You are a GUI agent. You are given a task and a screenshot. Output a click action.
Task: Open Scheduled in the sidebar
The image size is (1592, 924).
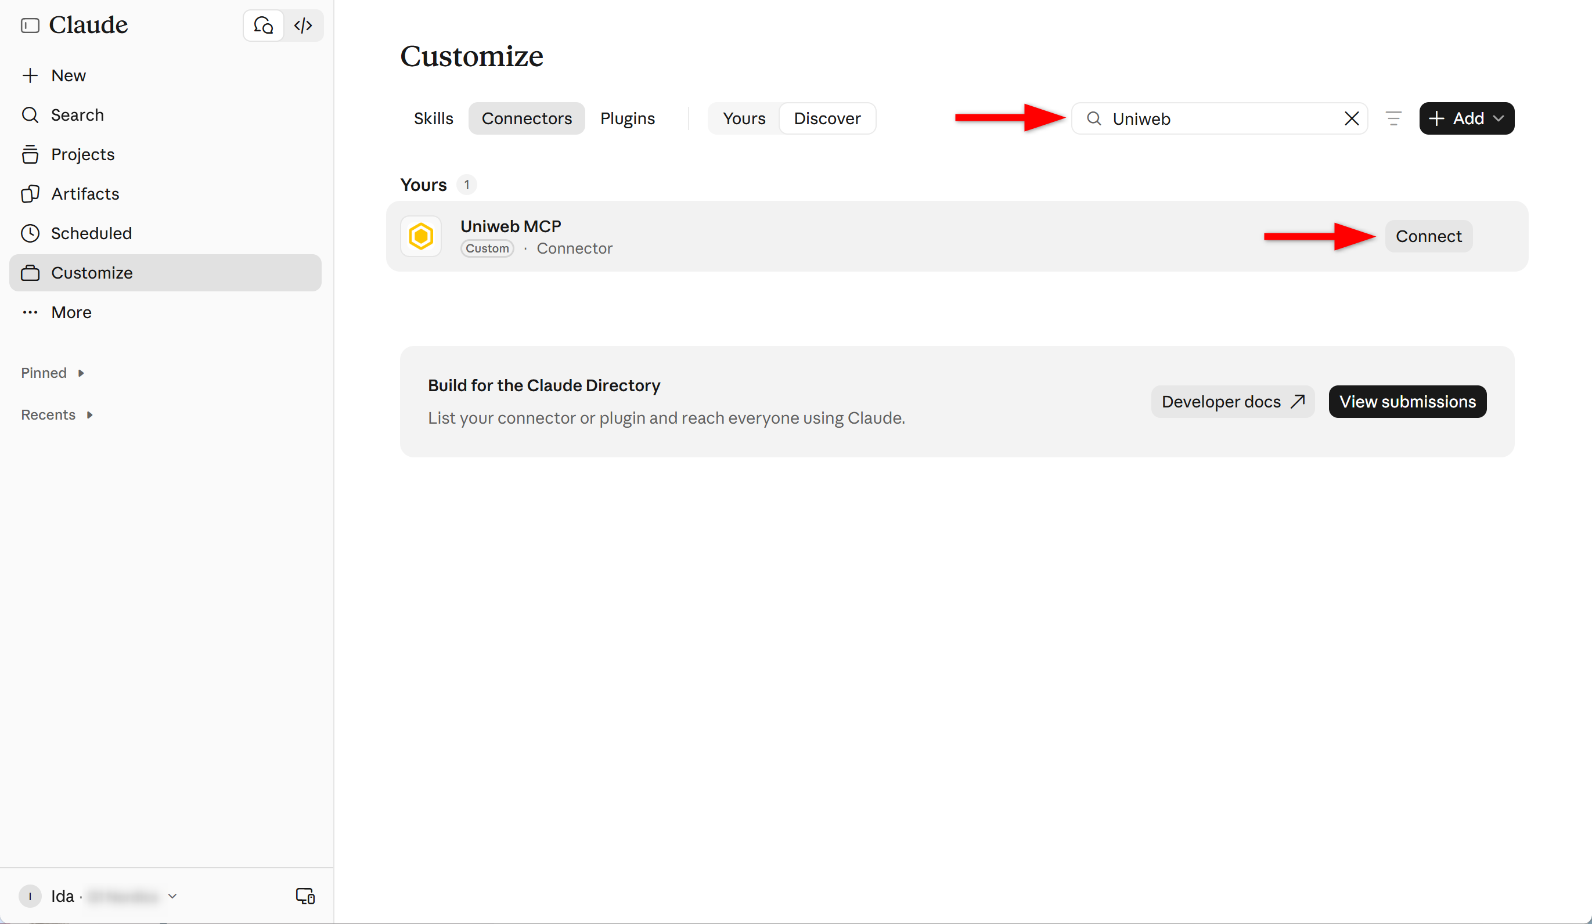pyautogui.click(x=165, y=234)
